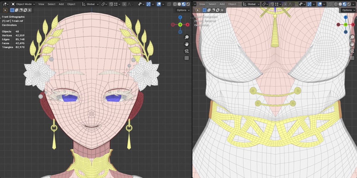Open snapping options in left viewport
This screenshot has height=178, width=357.
(x=117, y=4)
